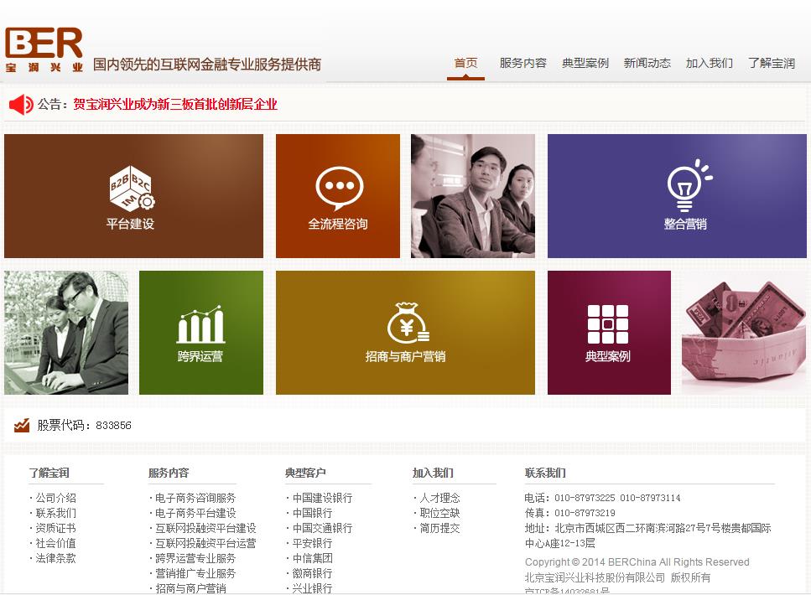811x595 pixels.
Task: Click the bar chart 跨界运营 icon
Action: click(201, 324)
